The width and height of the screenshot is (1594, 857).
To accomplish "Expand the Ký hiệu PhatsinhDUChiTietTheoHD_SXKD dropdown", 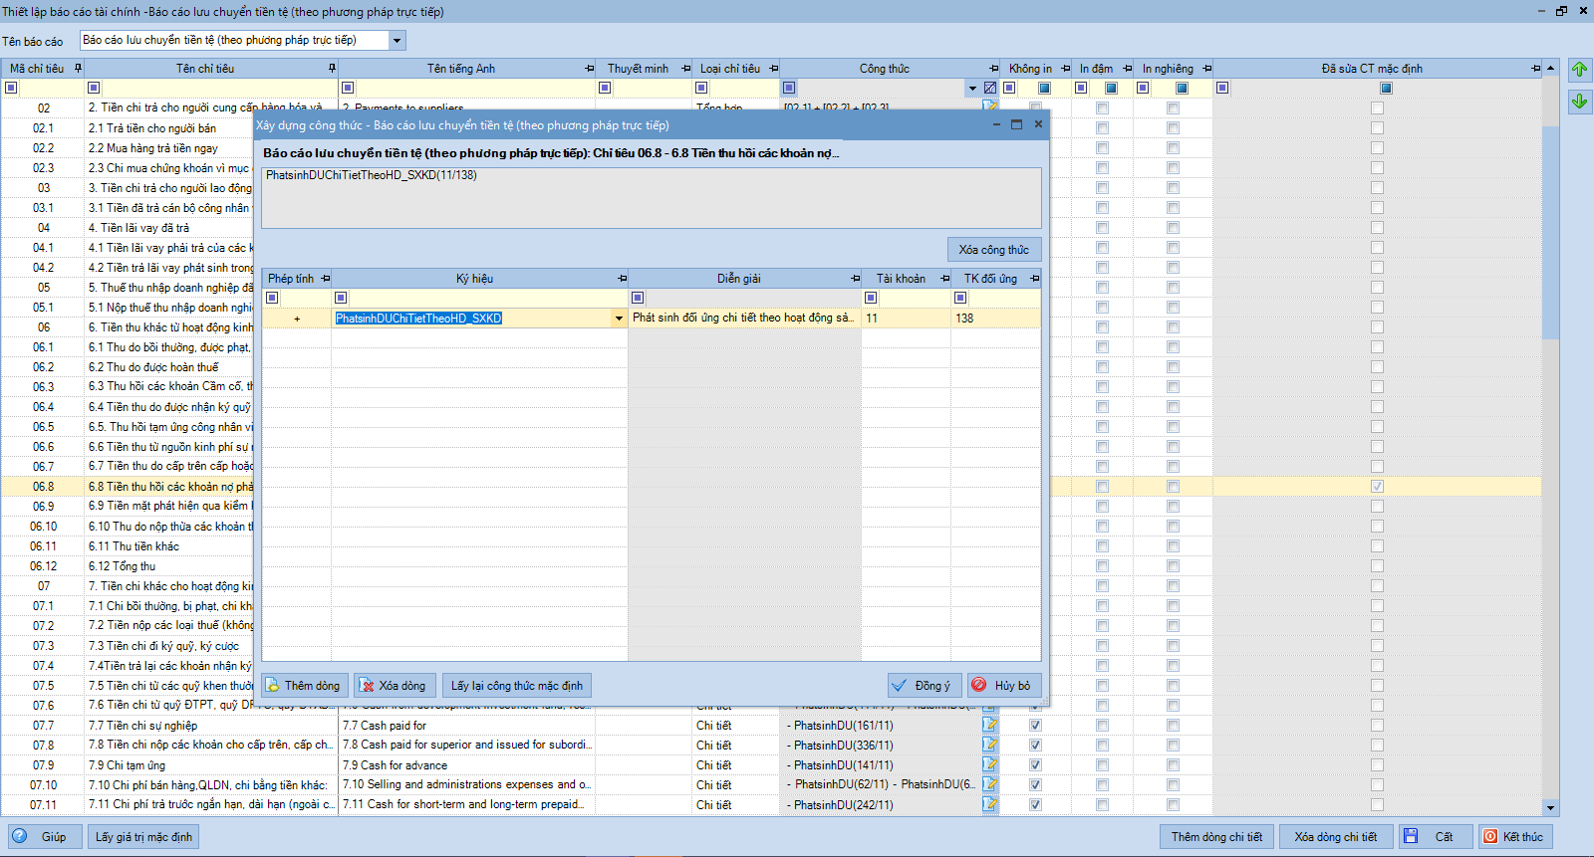I will (x=619, y=319).
